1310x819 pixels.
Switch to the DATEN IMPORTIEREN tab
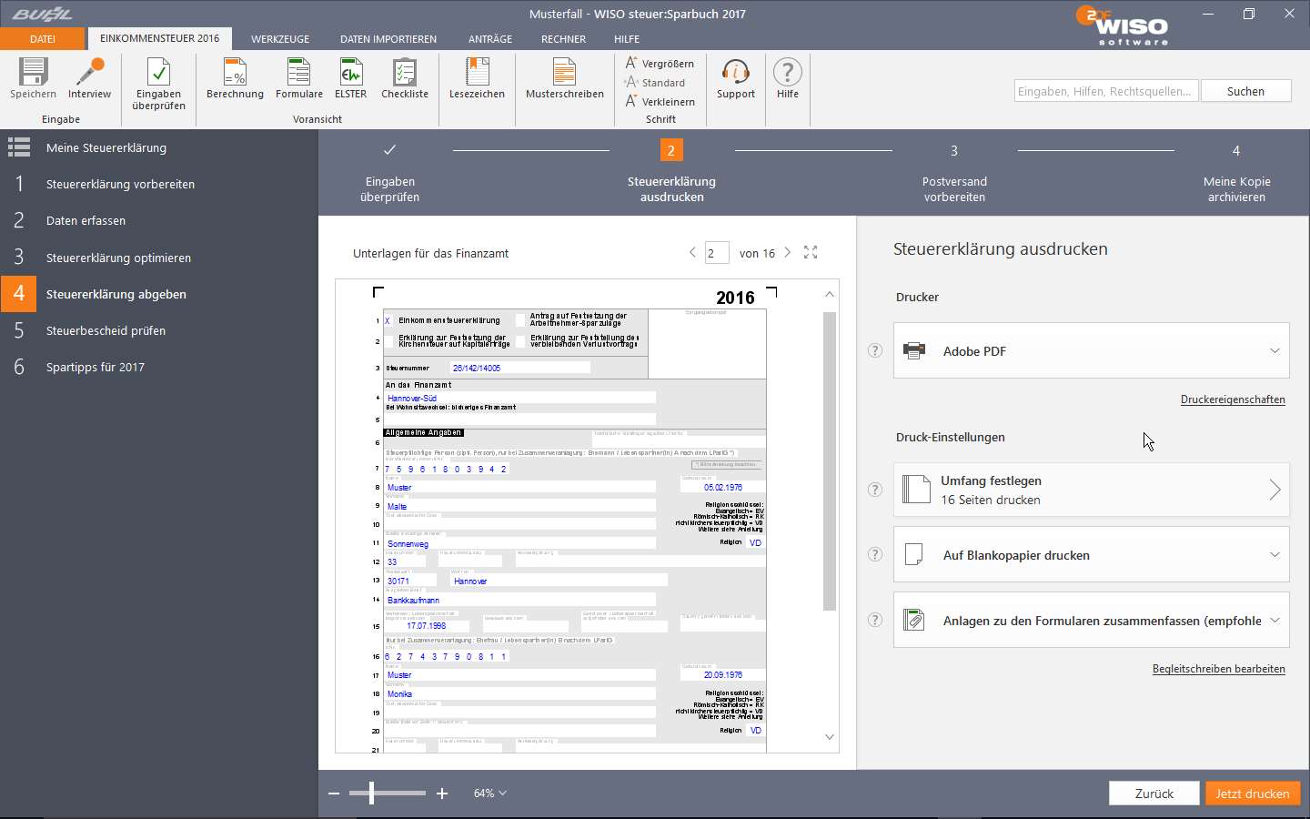(388, 39)
